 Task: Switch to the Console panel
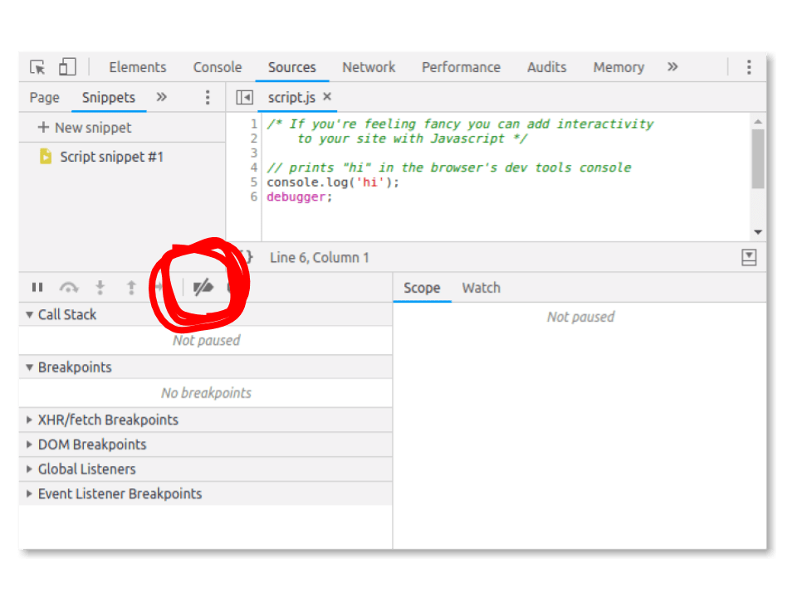point(217,67)
